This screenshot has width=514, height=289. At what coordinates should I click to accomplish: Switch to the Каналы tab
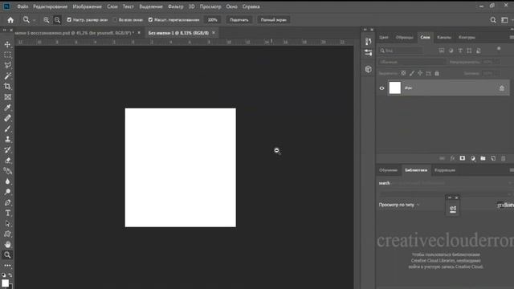[444, 38]
